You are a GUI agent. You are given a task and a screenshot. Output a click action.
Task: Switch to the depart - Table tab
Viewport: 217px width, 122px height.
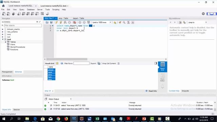pyautogui.click(x=78, y=18)
